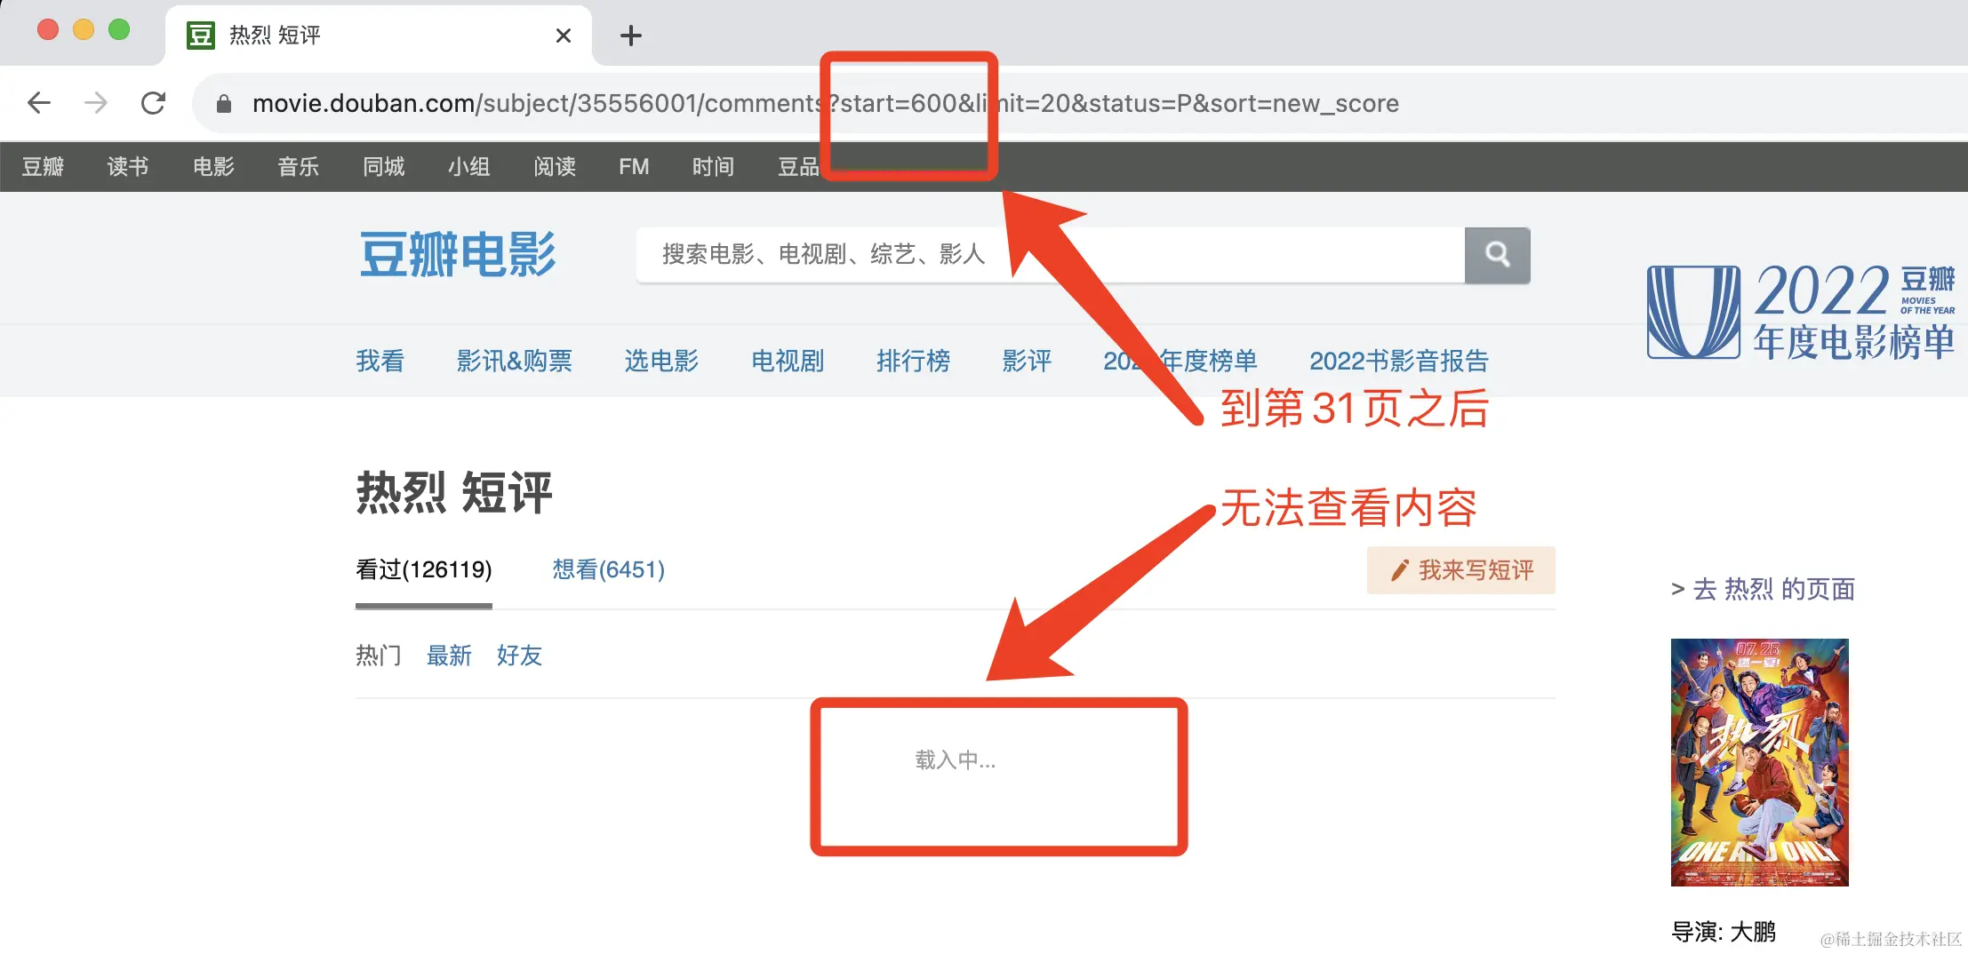Open 同城 in the top navigation bar

[384, 166]
